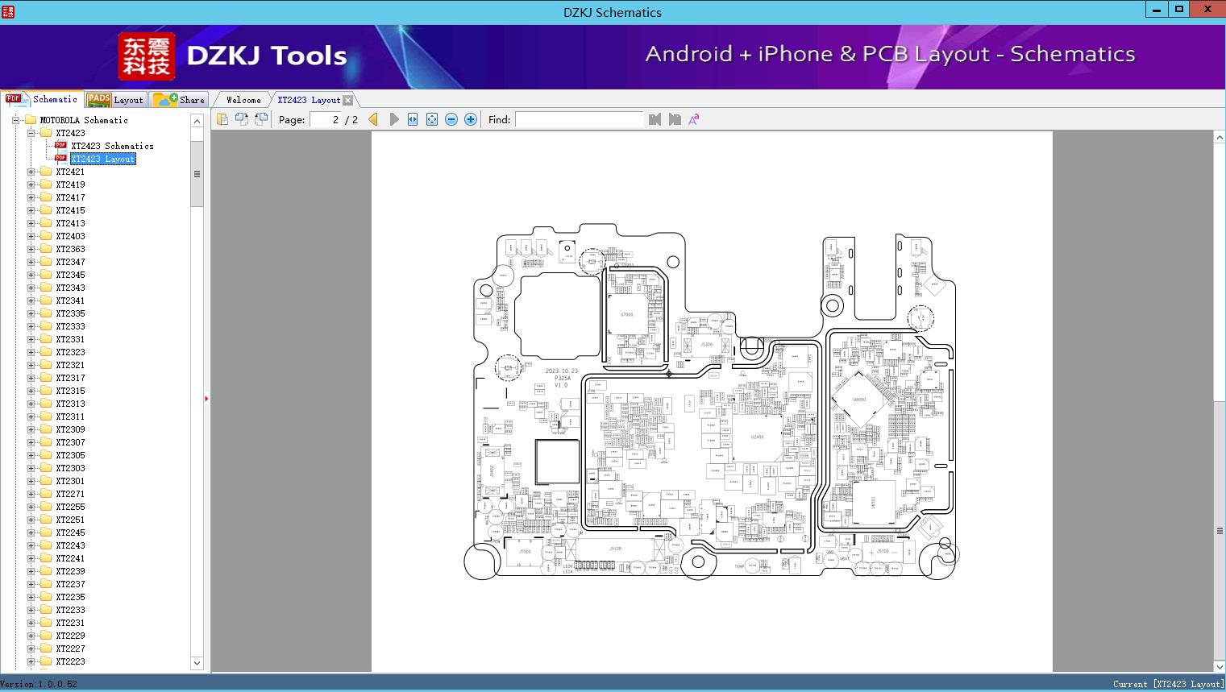Screen dimensions: 1226x692
Task: Find next match icon
Action: [x=675, y=119]
